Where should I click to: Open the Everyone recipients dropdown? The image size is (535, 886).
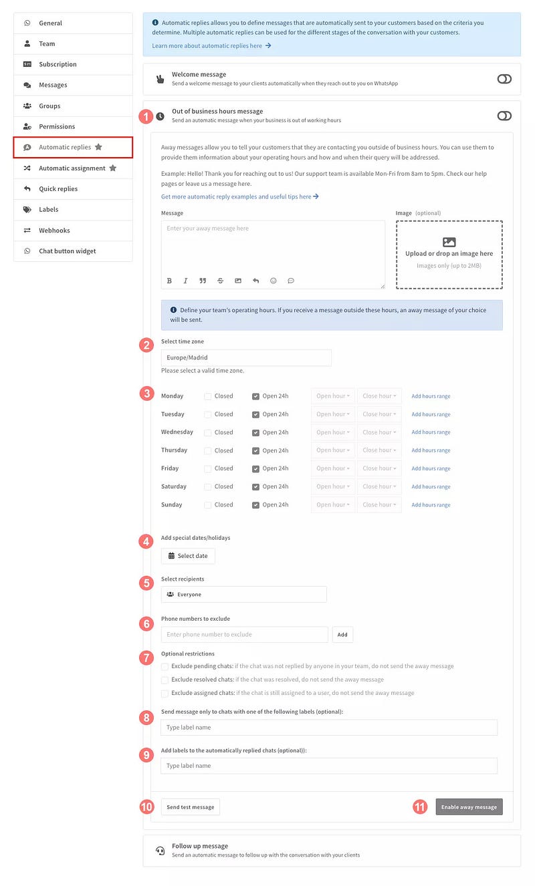(243, 594)
